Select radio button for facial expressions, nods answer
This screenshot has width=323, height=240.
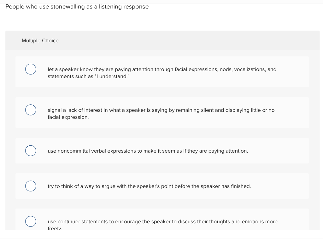click(31, 69)
